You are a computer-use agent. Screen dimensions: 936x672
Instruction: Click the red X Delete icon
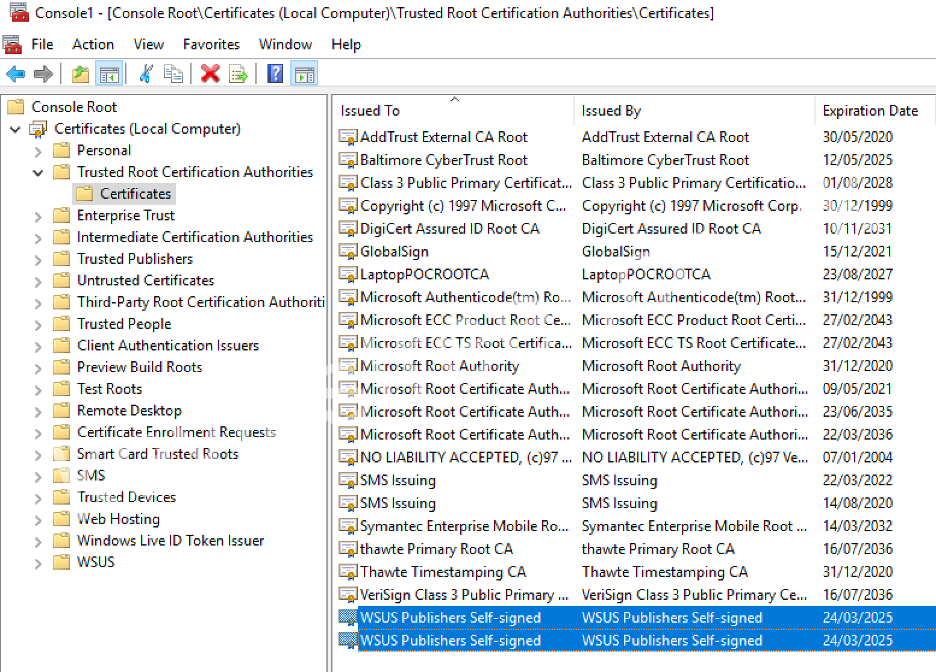coord(210,74)
